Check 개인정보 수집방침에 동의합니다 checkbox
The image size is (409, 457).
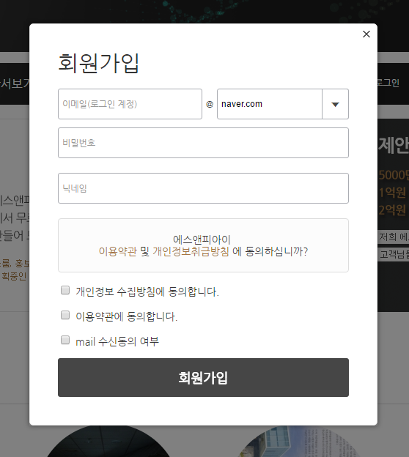65,290
